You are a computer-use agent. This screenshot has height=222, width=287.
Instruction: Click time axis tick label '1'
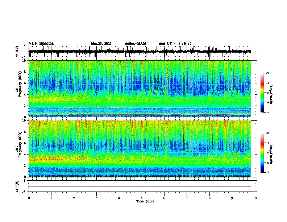tap(51, 198)
